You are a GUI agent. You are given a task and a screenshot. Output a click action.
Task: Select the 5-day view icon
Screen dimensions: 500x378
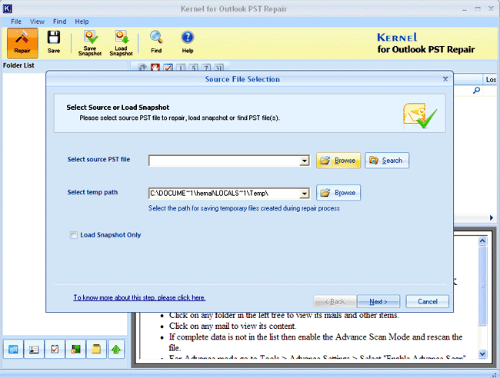(x=194, y=68)
